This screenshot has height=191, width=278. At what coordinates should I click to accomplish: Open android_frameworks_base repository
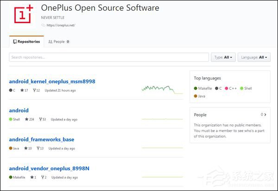[42, 140]
